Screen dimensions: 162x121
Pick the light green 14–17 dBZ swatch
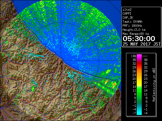tap(139, 86)
